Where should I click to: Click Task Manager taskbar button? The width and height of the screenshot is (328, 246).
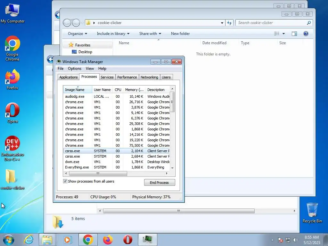point(147,240)
